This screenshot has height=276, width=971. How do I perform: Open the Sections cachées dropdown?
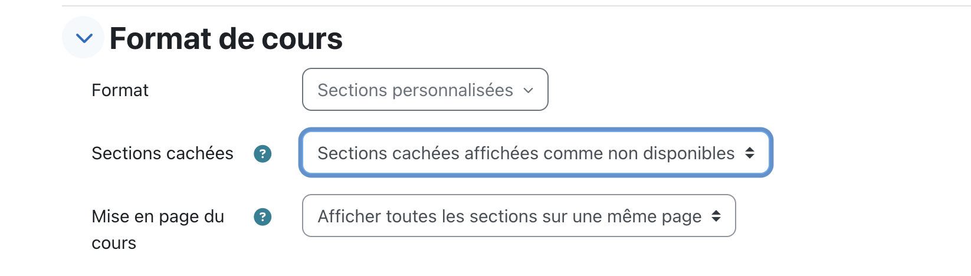coord(536,153)
